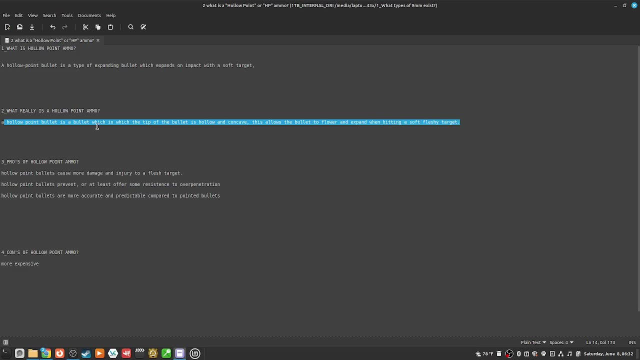640x360 pixels.
Task: Switch to Chrome browser in taskbar
Action: [x=46, y=353]
